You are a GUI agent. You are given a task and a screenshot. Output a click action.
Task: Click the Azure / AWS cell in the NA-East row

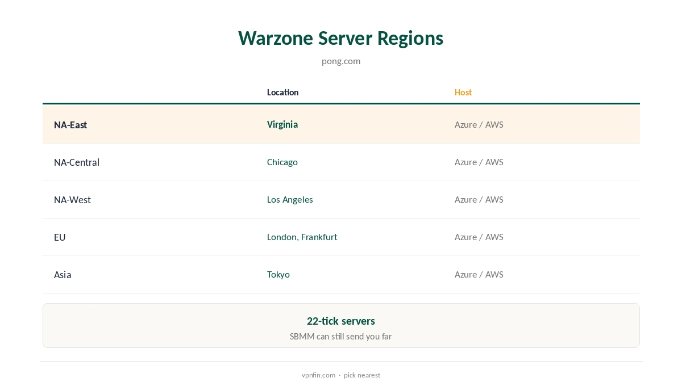click(479, 124)
